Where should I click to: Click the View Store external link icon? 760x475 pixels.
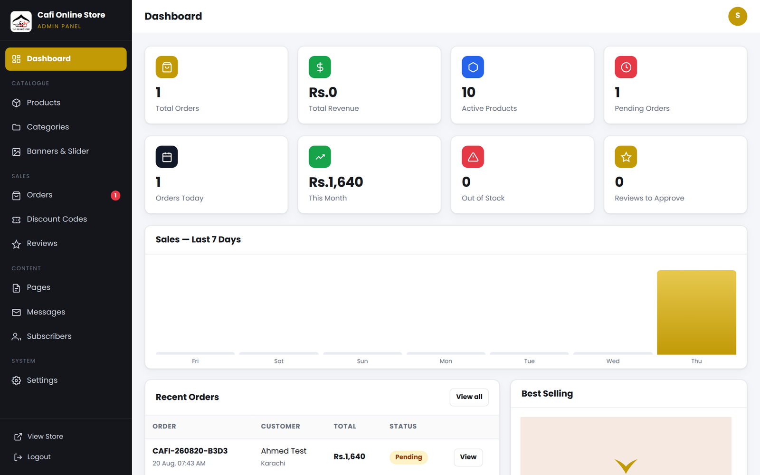[18, 437]
